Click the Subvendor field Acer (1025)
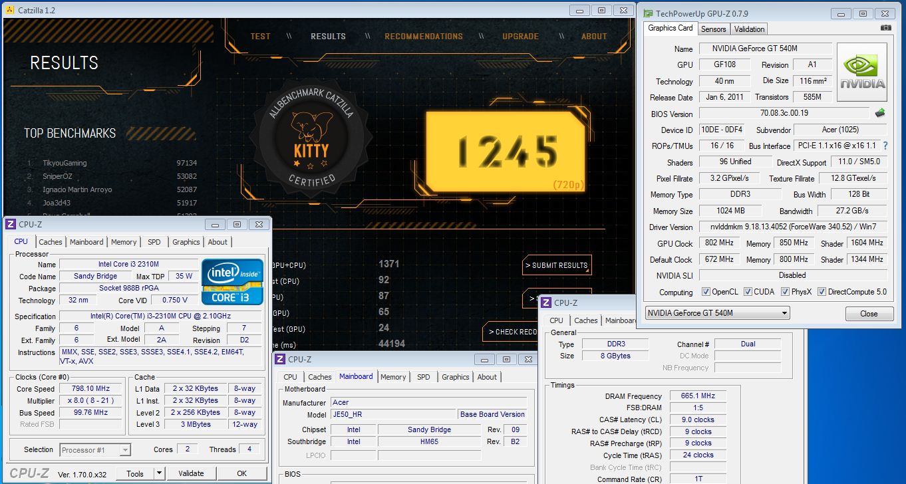The image size is (906, 484). click(x=840, y=130)
